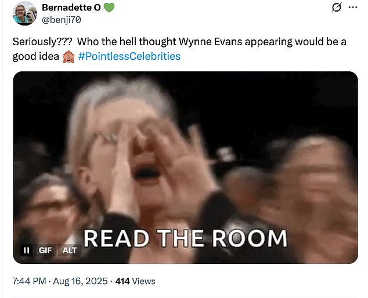
Task: Click the READ THE ROOM caption text
Action: [185, 238]
